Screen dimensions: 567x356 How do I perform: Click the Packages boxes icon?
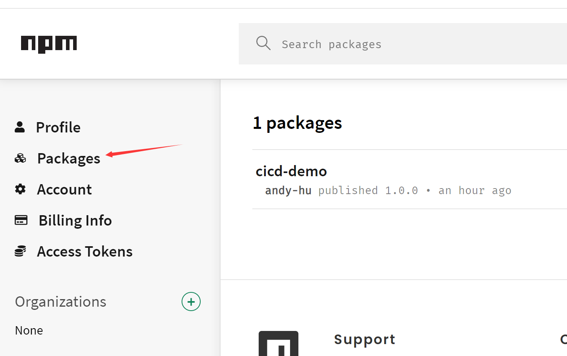(20, 158)
